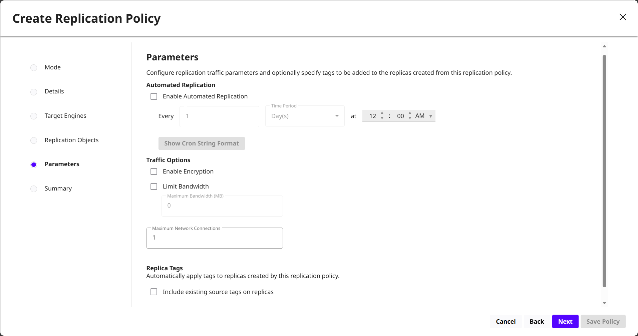Decrease the minutes with the down arrow

click(410, 118)
